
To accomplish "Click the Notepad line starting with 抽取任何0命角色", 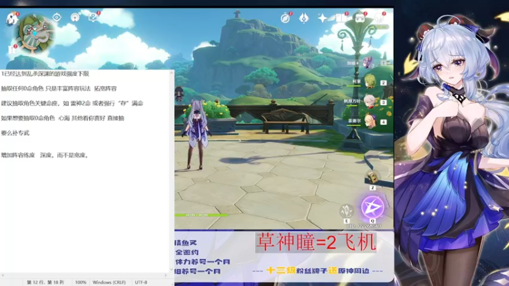I will pyautogui.click(x=59, y=88).
